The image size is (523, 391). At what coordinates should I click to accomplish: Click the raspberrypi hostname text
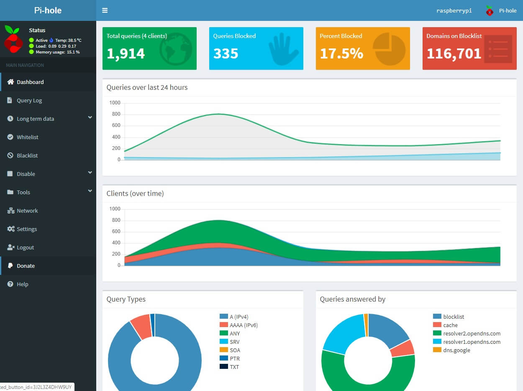click(454, 11)
